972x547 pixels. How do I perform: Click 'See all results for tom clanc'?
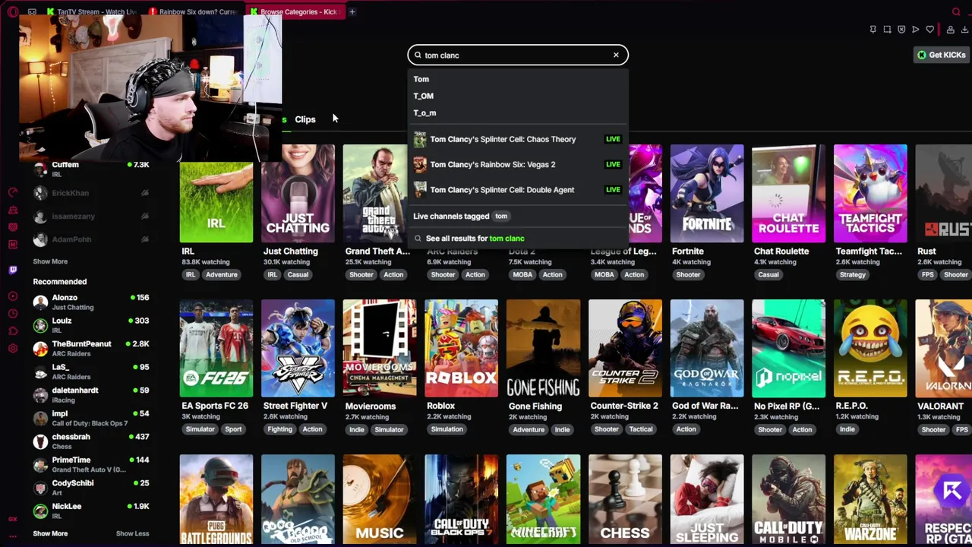point(475,239)
